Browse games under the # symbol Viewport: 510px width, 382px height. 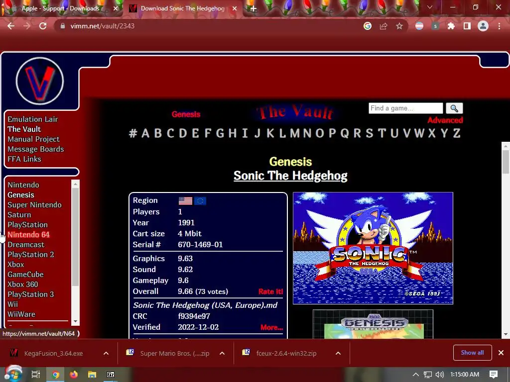(x=132, y=133)
